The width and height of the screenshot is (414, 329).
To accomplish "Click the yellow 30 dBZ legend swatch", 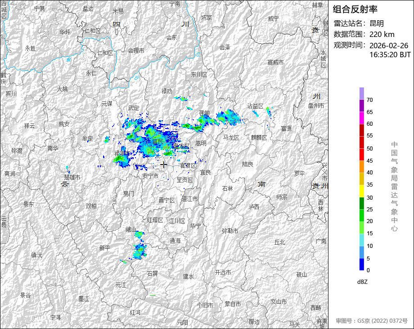I will 362,191.
